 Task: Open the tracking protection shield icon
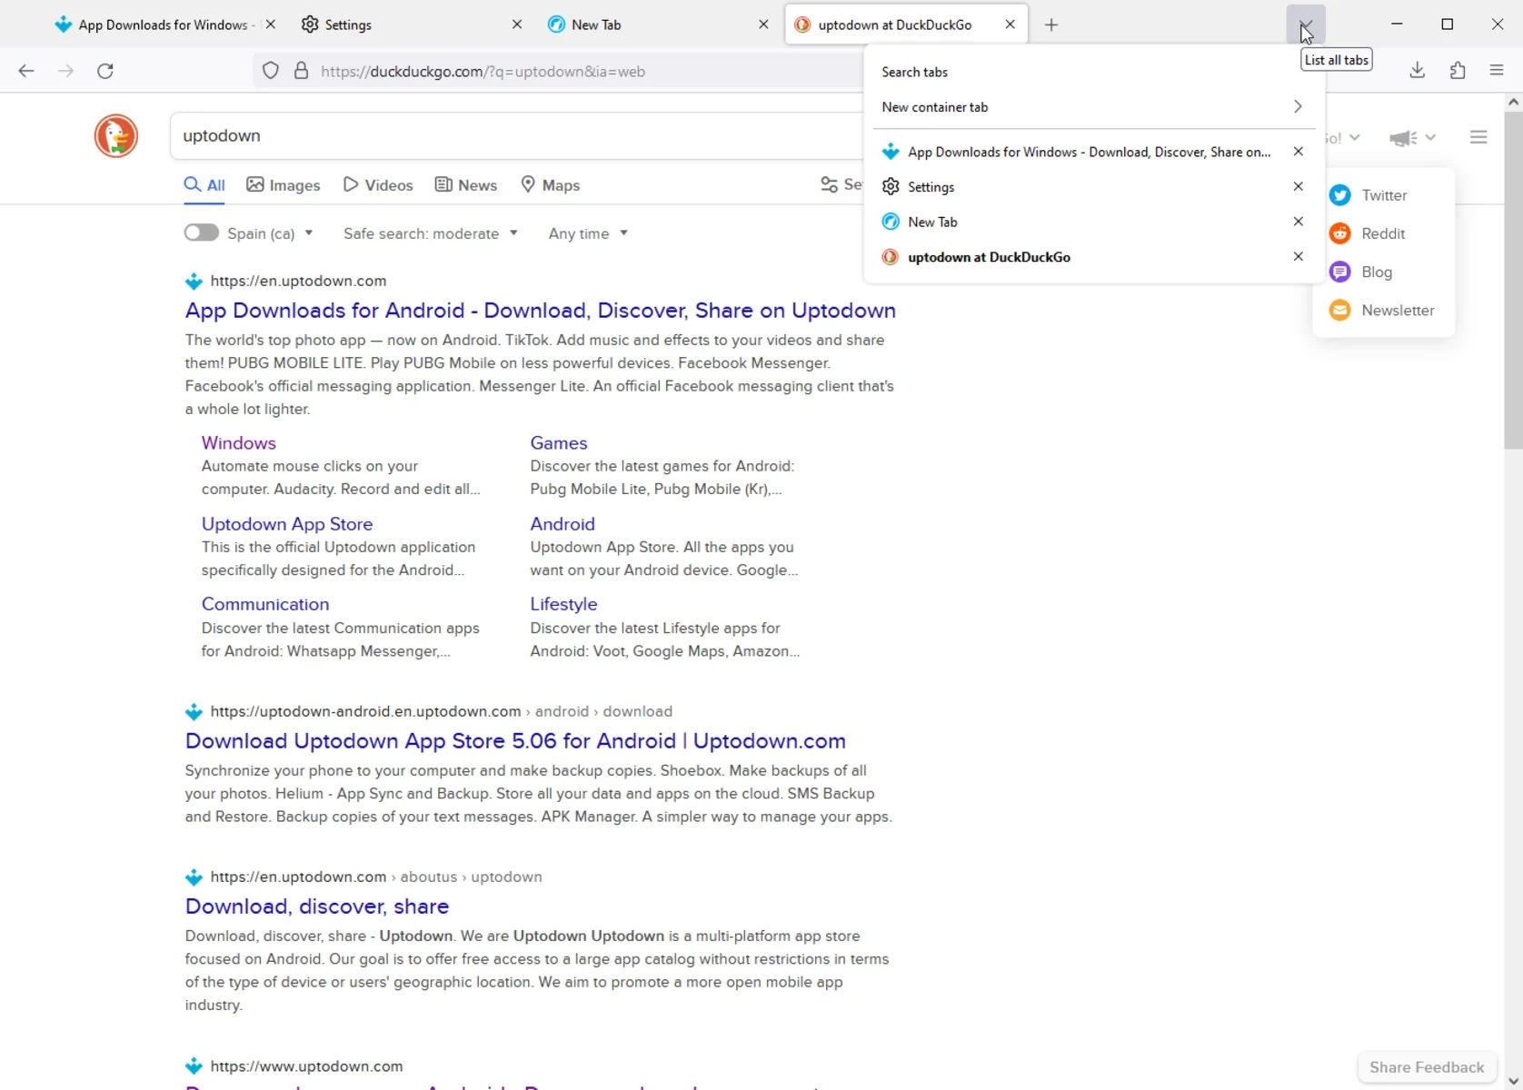[271, 71]
